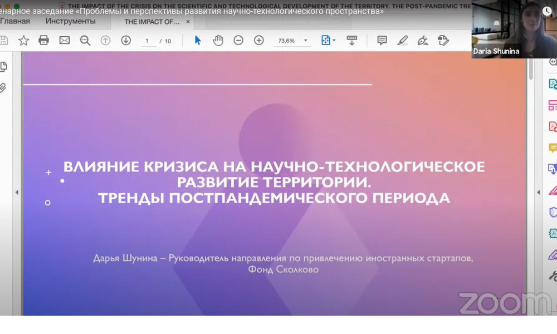Click the bookmark star icon
The width and height of the screenshot is (557, 334).
[x=23, y=41]
